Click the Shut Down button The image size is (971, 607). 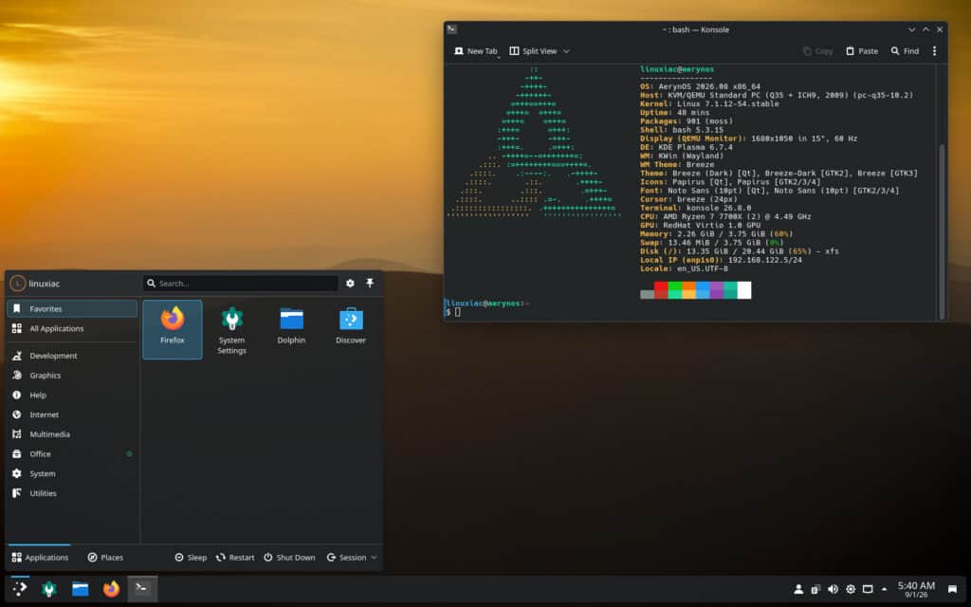point(289,558)
